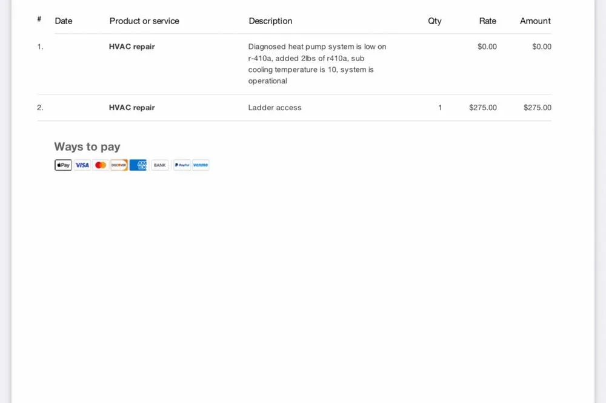The height and width of the screenshot is (403, 606).
Task: Click the Rate column header
Action: coord(487,21)
